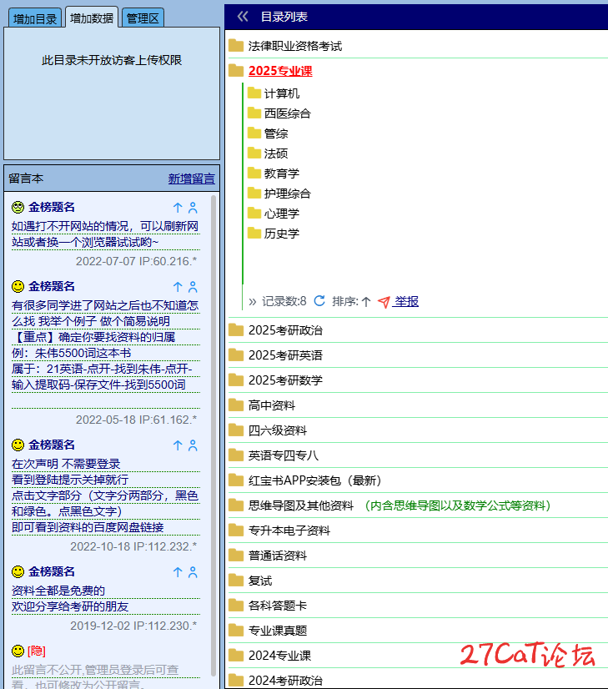Click folder icon of 法律职业资格考试
This screenshot has height=689, width=608.
(x=236, y=46)
